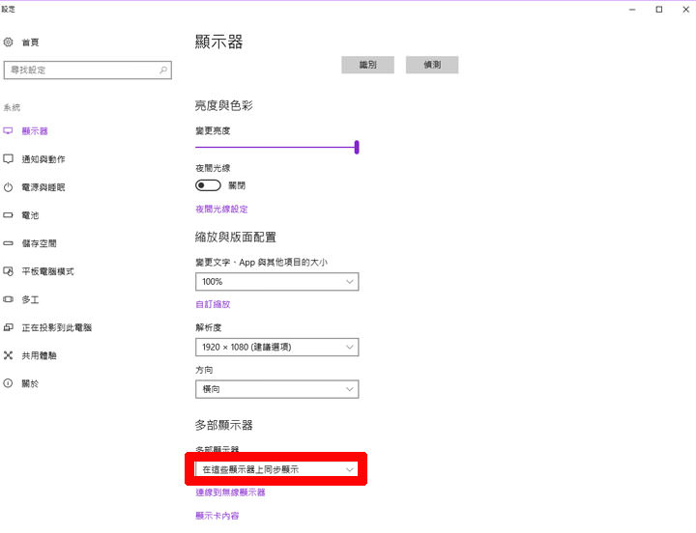Open the 在這些顯示器上同步顯示 multiple displays dropdown
This screenshot has width=696, height=533.
click(x=277, y=469)
